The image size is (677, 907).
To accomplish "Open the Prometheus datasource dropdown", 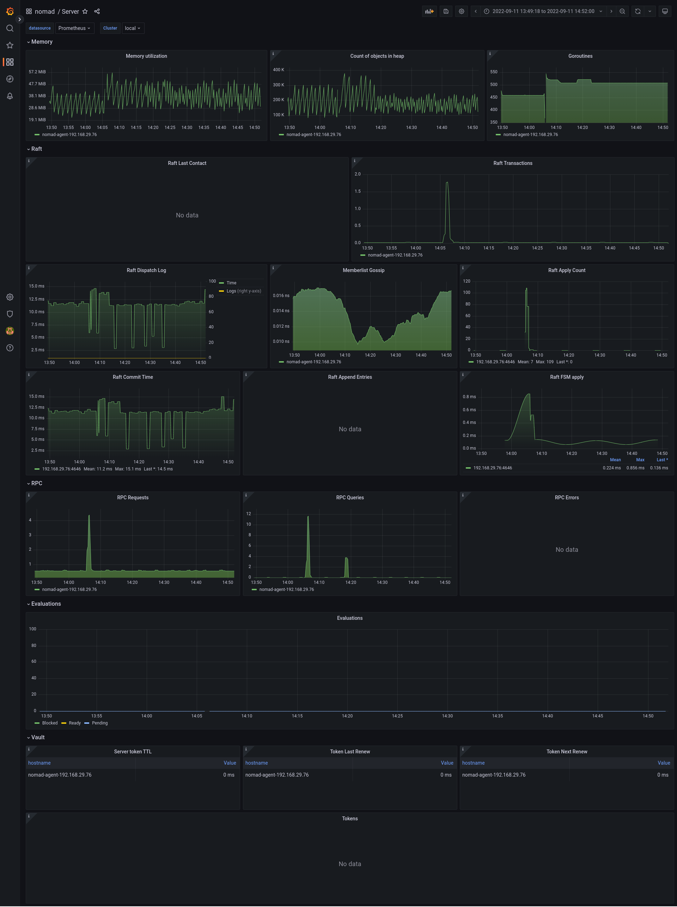I will coord(74,28).
